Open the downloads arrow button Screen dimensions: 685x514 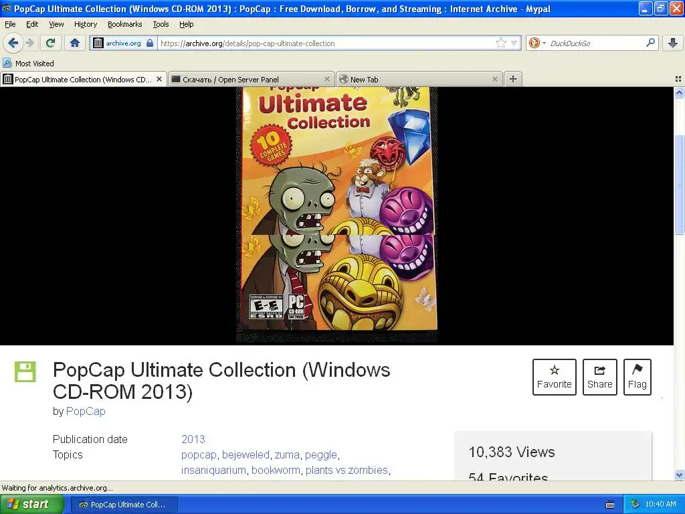[673, 43]
